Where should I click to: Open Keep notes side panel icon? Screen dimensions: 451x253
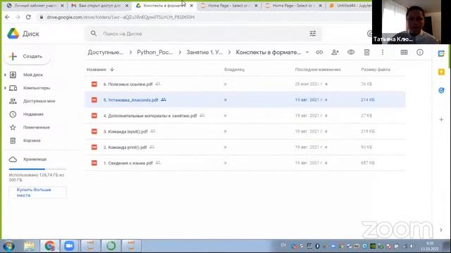tap(441, 72)
